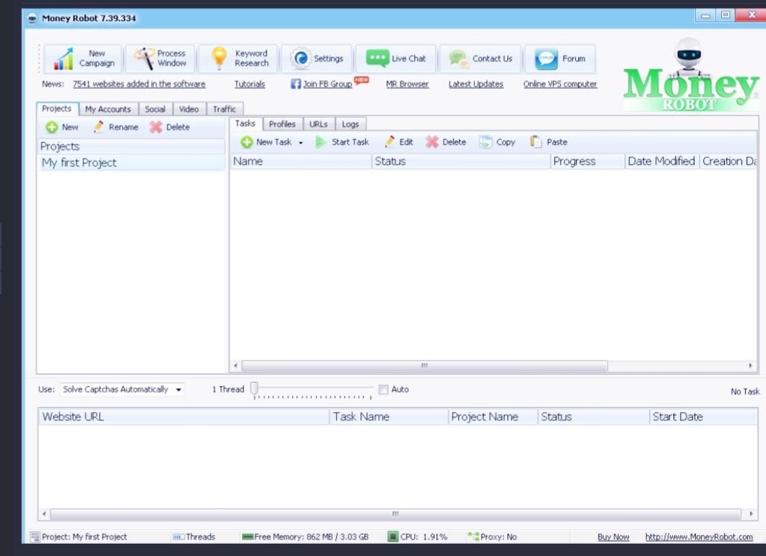
Task: Open the MR Browser link
Action: [408, 84]
